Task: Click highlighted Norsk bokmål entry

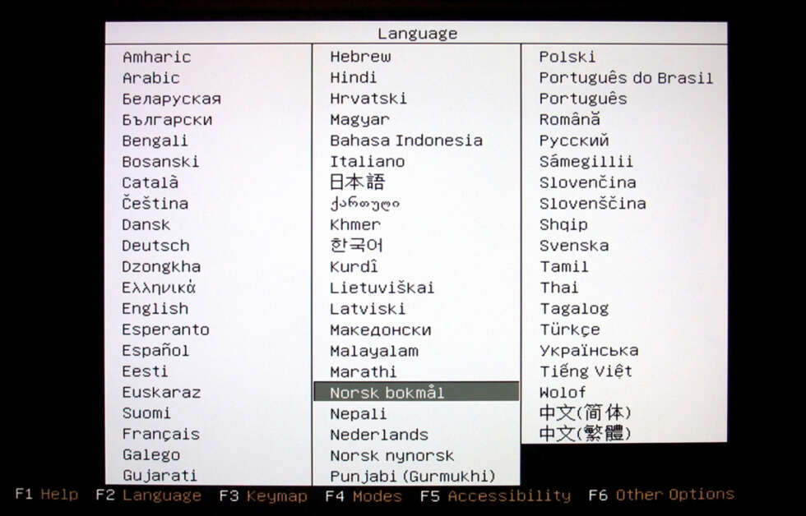Action: (x=416, y=391)
